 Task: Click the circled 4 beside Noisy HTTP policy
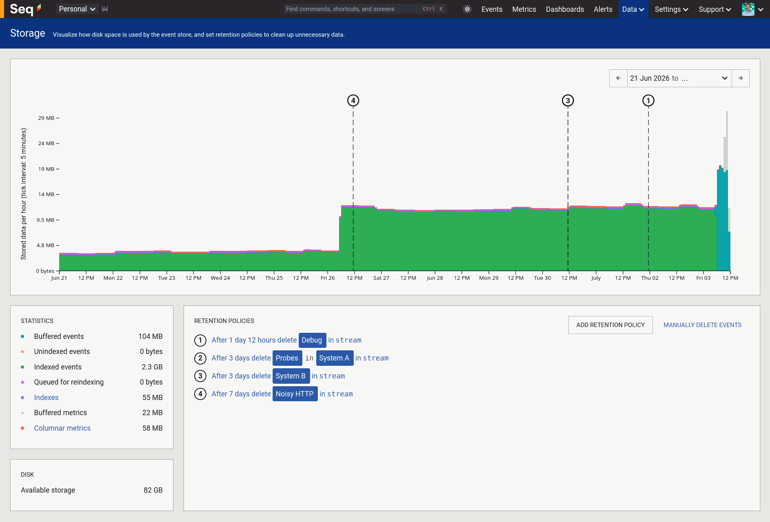click(x=200, y=394)
